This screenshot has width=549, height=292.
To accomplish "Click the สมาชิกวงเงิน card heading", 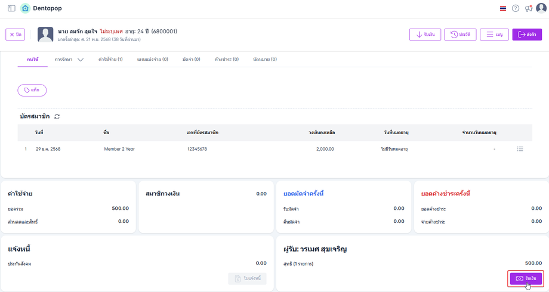I will (162, 194).
